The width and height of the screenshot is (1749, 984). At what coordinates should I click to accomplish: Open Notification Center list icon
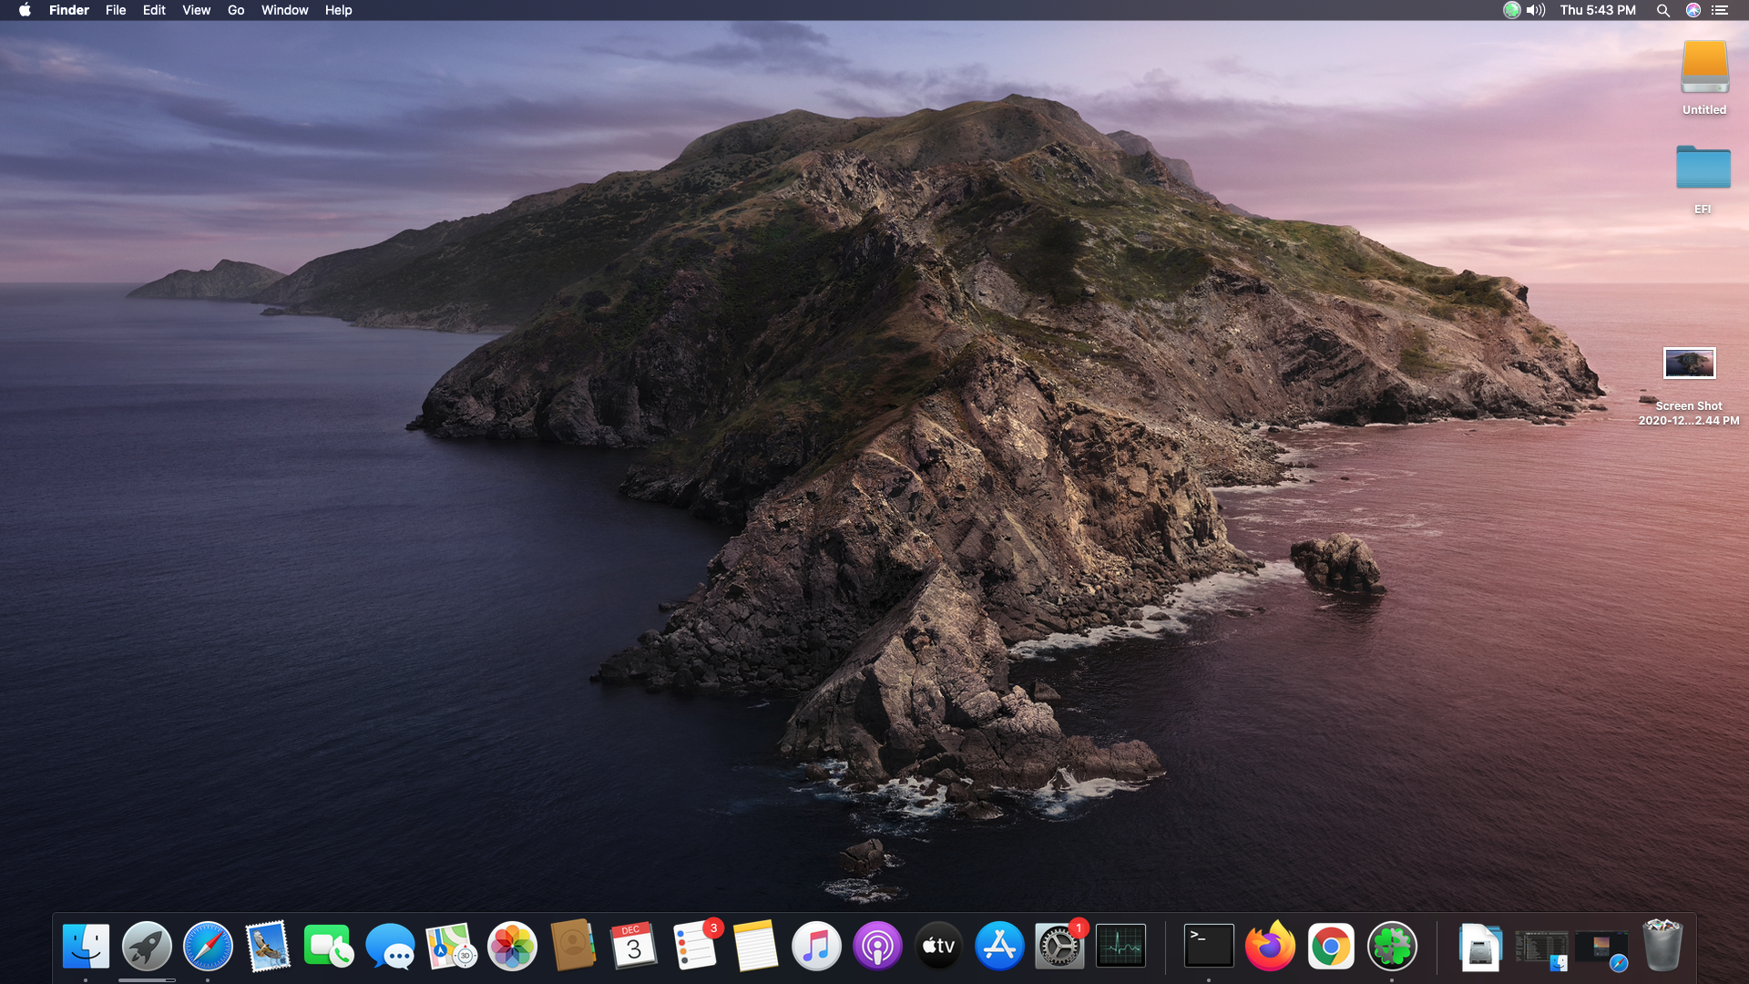coord(1719,10)
